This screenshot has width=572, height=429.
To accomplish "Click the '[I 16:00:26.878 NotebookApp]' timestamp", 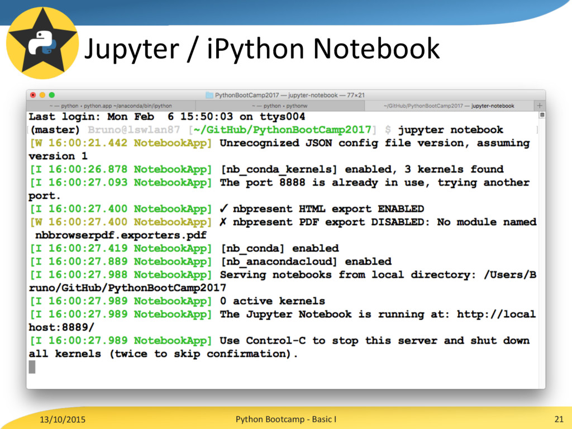I will pos(121,170).
